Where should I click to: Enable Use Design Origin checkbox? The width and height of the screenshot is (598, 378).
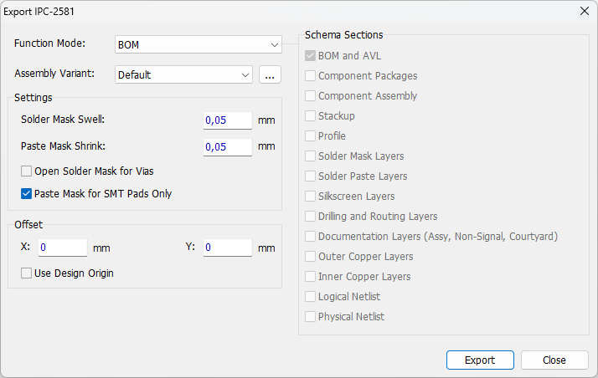[x=26, y=273]
